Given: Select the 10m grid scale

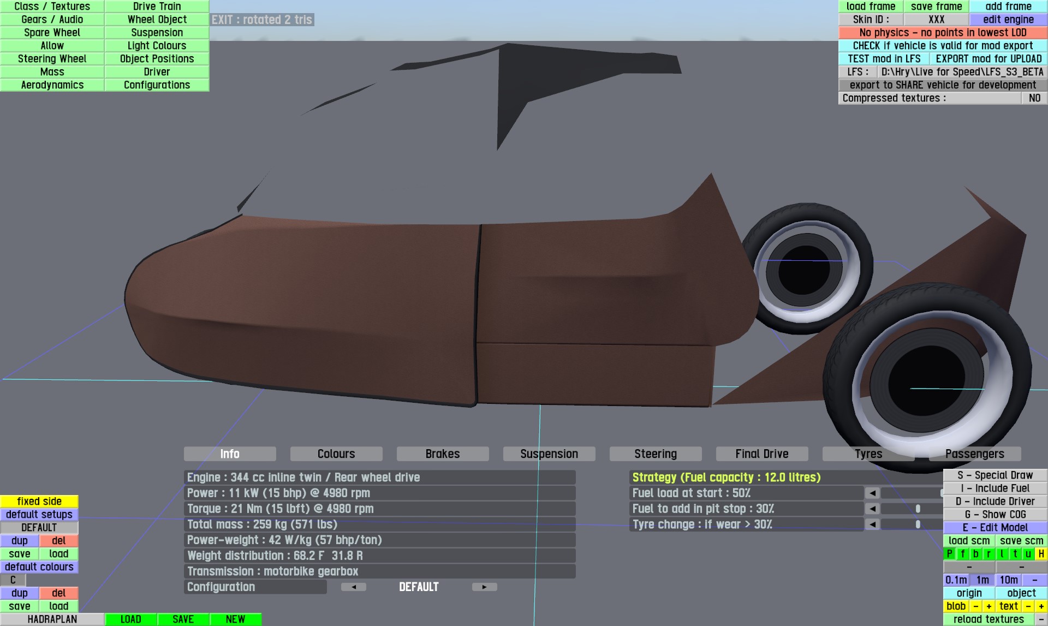Looking at the screenshot, I should point(1008,580).
